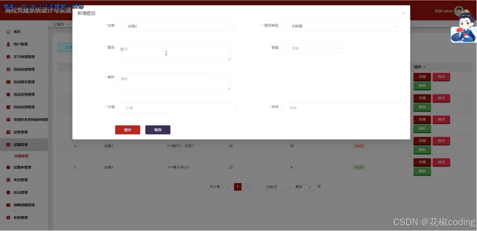Screen dimensions: 477x231
Task: Go to the previous page arrow
Action: coord(228,187)
